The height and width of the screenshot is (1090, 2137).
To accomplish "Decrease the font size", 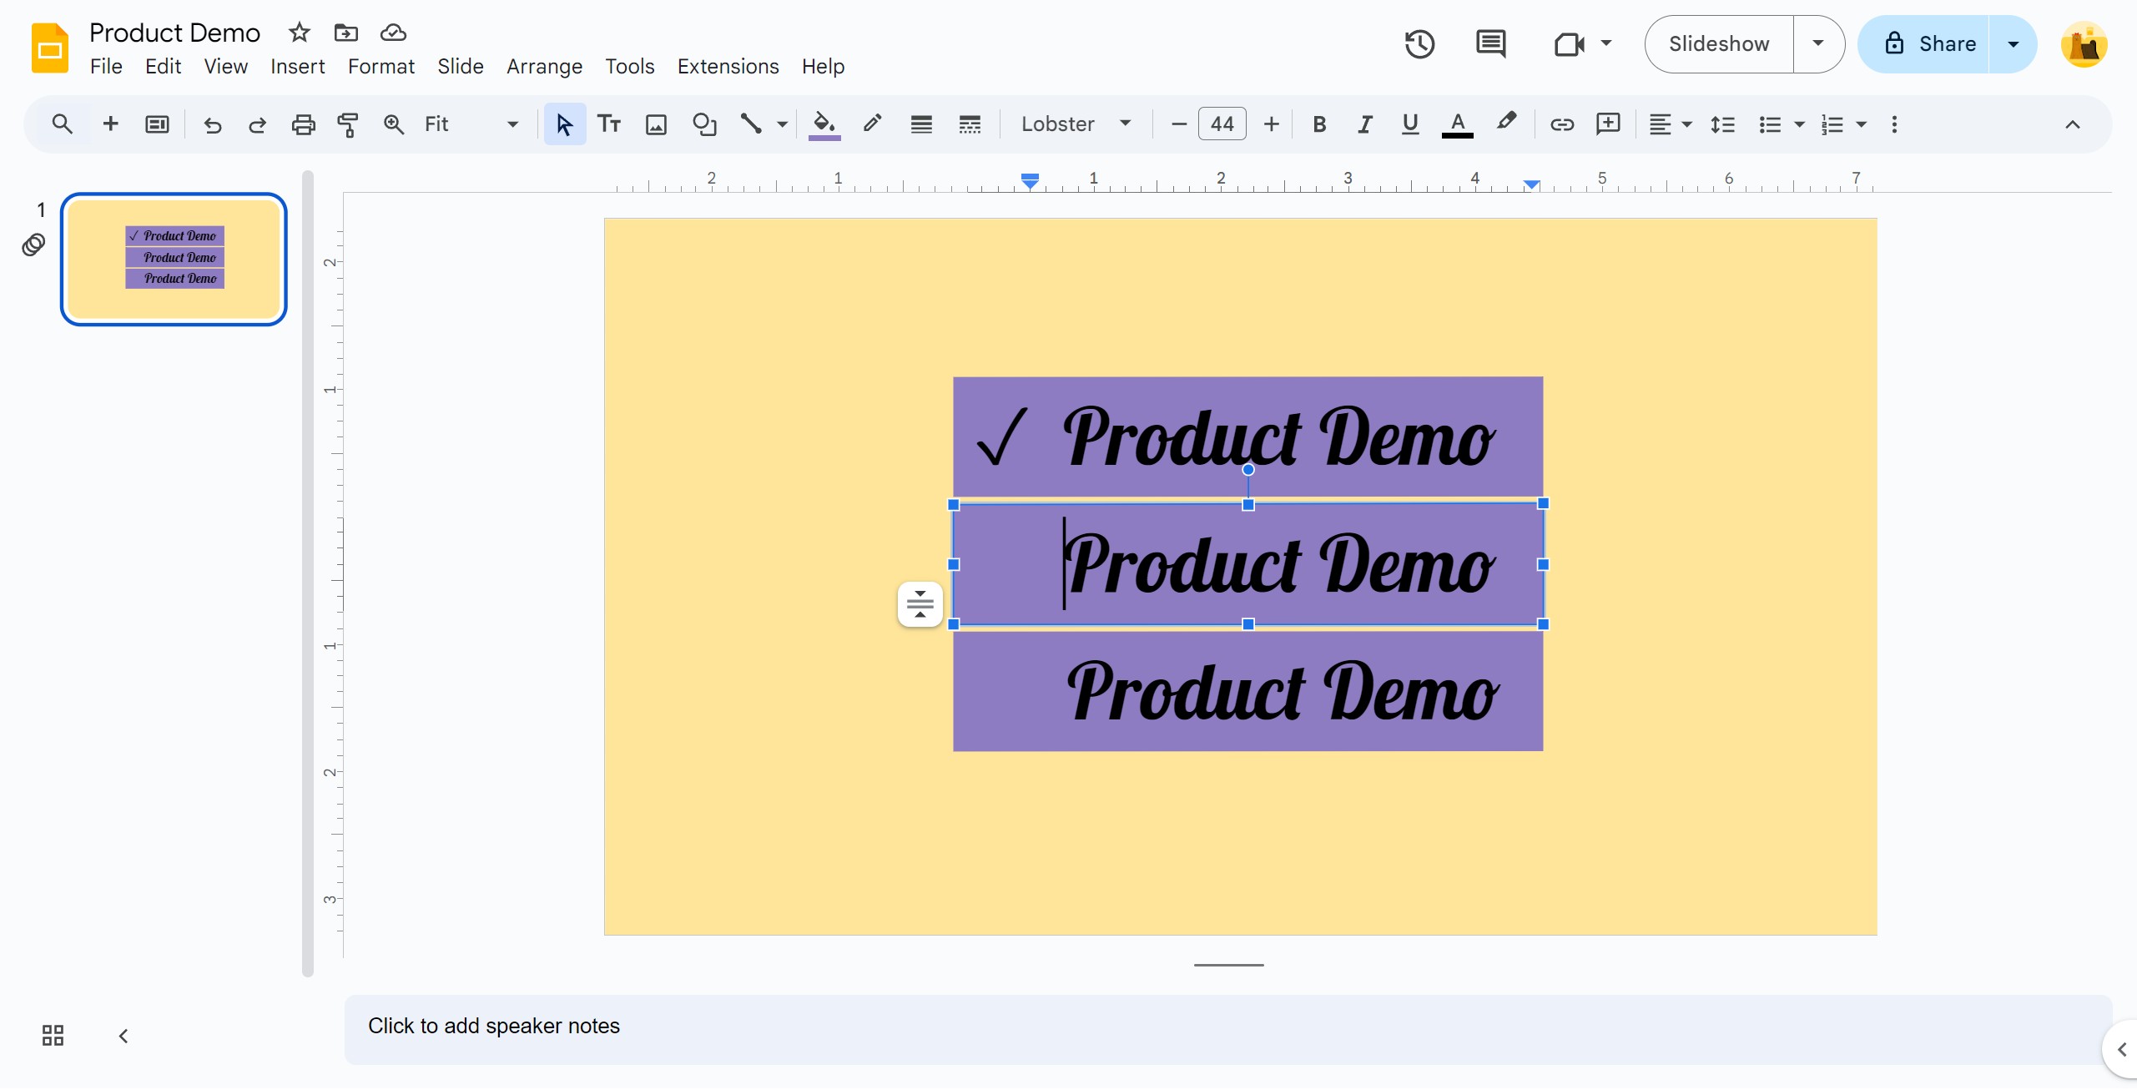I will [x=1179, y=124].
